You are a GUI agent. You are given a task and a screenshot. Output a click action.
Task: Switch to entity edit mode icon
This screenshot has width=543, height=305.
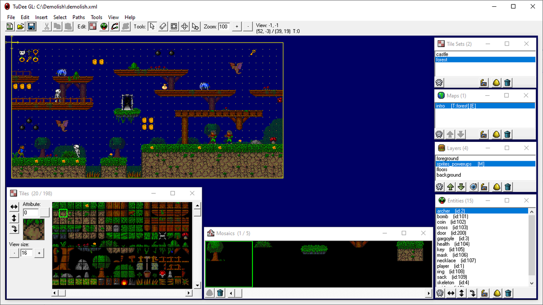point(104,27)
